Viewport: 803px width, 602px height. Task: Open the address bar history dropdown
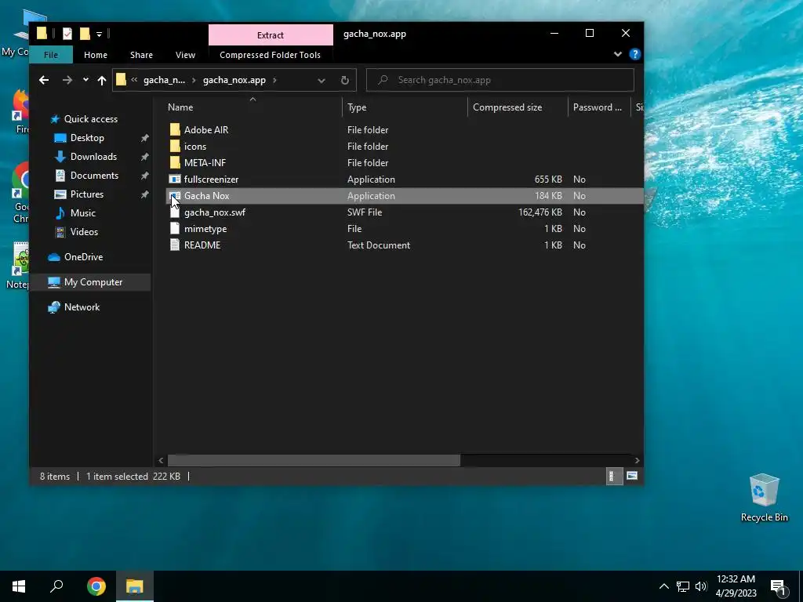coord(321,81)
